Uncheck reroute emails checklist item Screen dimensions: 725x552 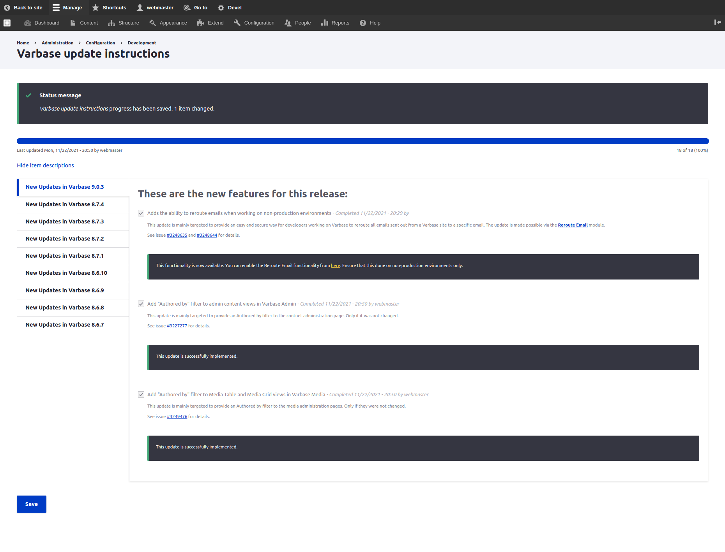pos(141,213)
